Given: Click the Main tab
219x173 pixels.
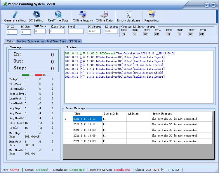Looking at the screenshot, I should coord(10,41).
